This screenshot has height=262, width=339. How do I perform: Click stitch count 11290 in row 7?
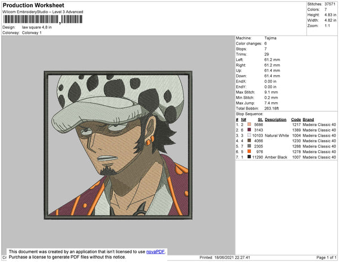pyautogui.click(x=258, y=157)
